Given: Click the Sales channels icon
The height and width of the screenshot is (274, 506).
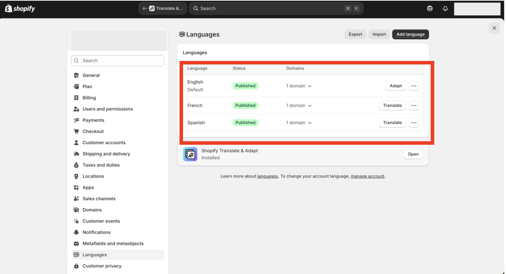Looking at the screenshot, I should point(76,199).
